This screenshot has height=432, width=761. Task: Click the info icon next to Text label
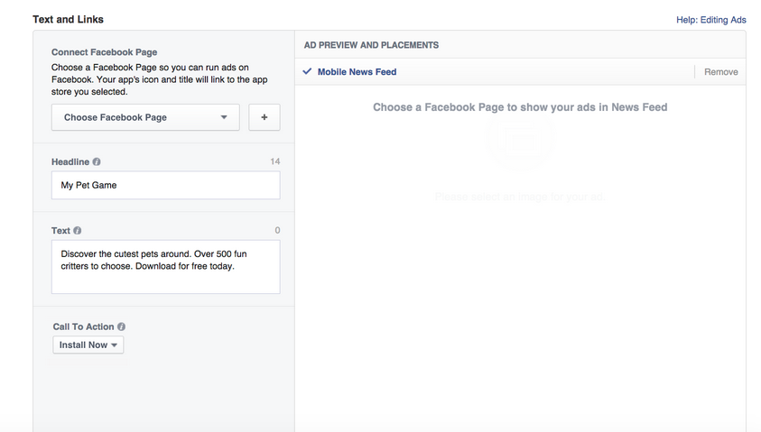pyautogui.click(x=77, y=231)
